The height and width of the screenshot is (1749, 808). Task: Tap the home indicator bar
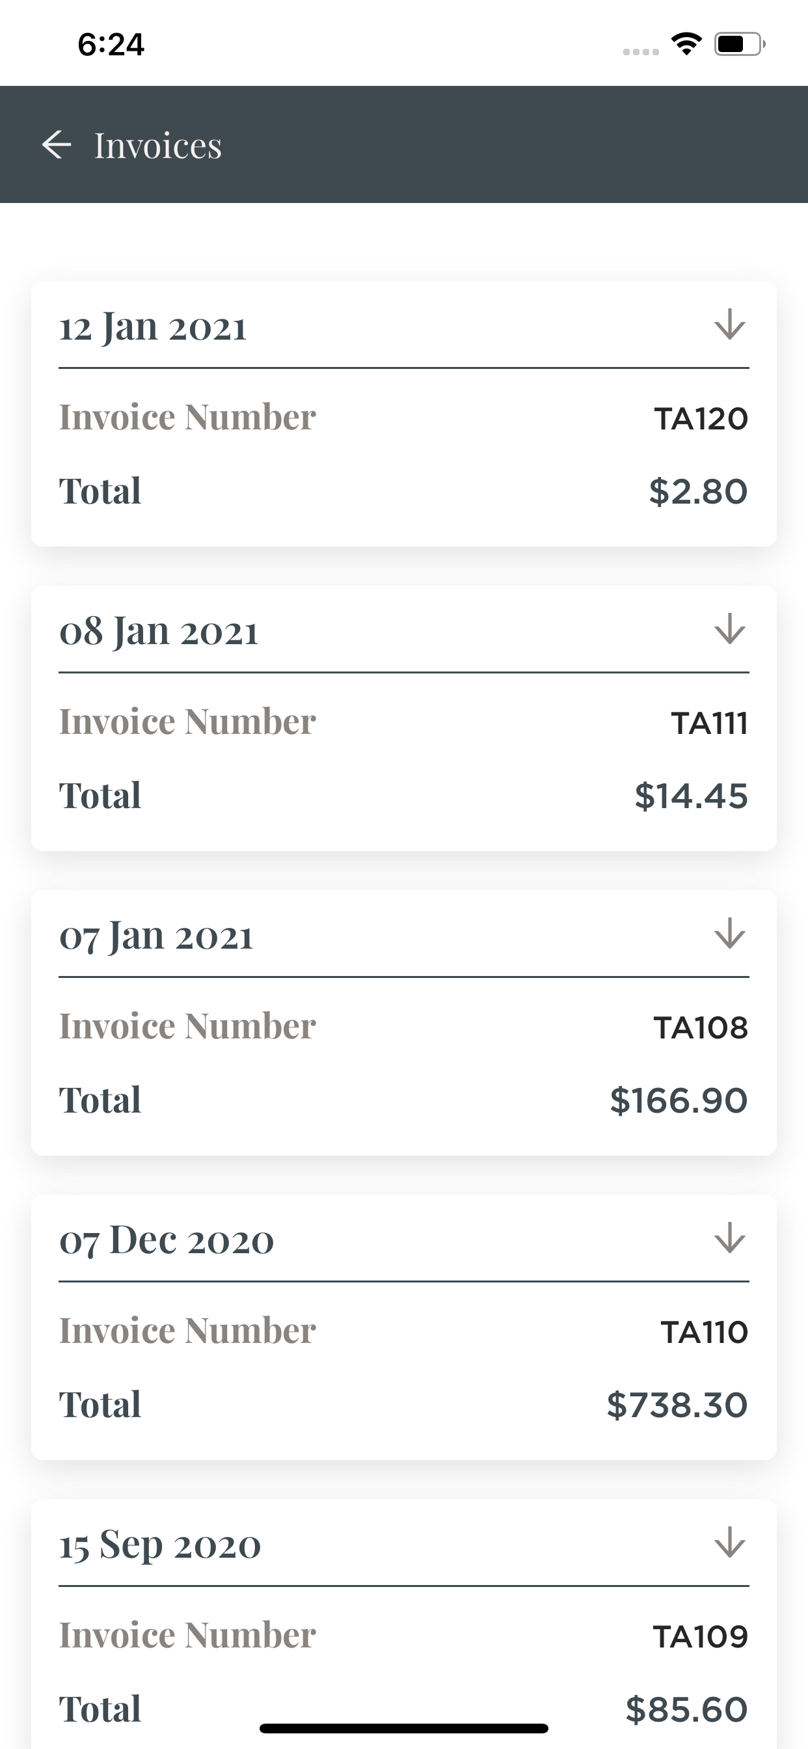[x=404, y=1728]
